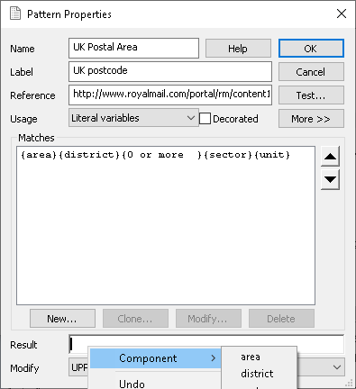Expand options with More >> button
The height and width of the screenshot is (389, 356).
coord(311,119)
